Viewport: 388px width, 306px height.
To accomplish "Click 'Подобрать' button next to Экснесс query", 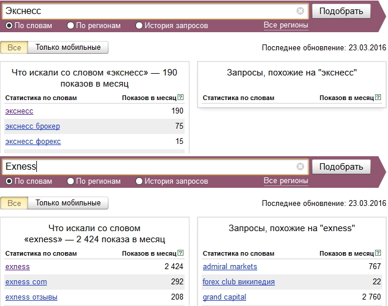I will pos(341,11).
